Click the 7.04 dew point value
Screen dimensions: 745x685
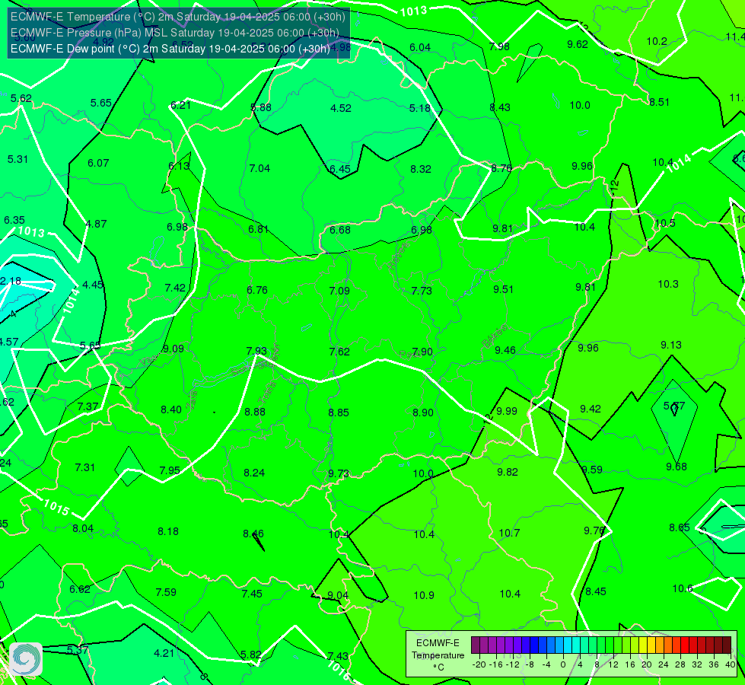(259, 168)
